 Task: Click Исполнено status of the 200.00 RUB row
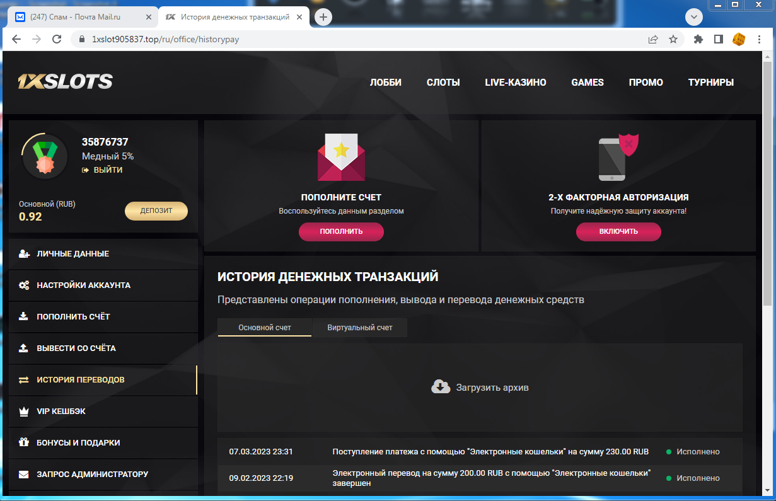pyautogui.click(x=698, y=478)
